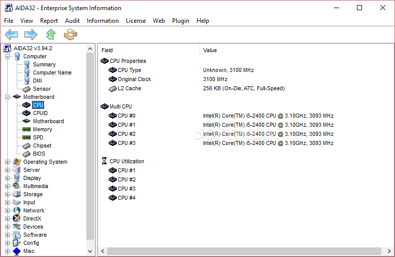Open the Audit menu
The height and width of the screenshot is (257, 395).
[x=72, y=21]
